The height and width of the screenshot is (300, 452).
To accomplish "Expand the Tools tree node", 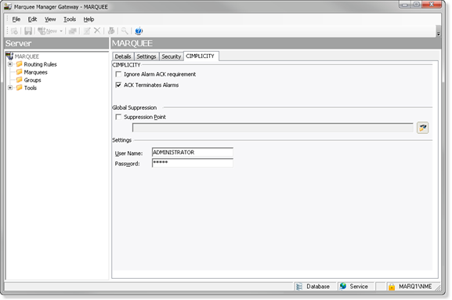I will point(10,88).
